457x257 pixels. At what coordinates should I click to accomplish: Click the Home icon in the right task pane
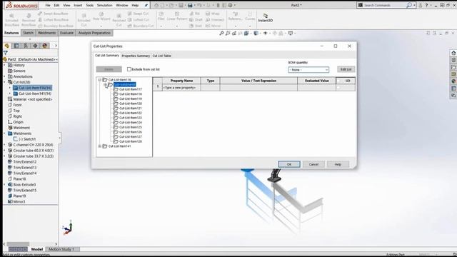click(453, 53)
